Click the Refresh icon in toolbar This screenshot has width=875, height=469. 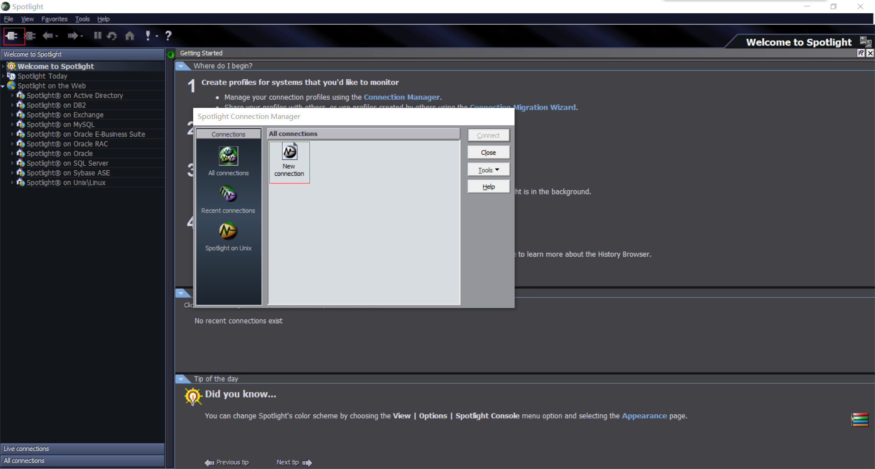pyautogui.click(x=112, y=36)
